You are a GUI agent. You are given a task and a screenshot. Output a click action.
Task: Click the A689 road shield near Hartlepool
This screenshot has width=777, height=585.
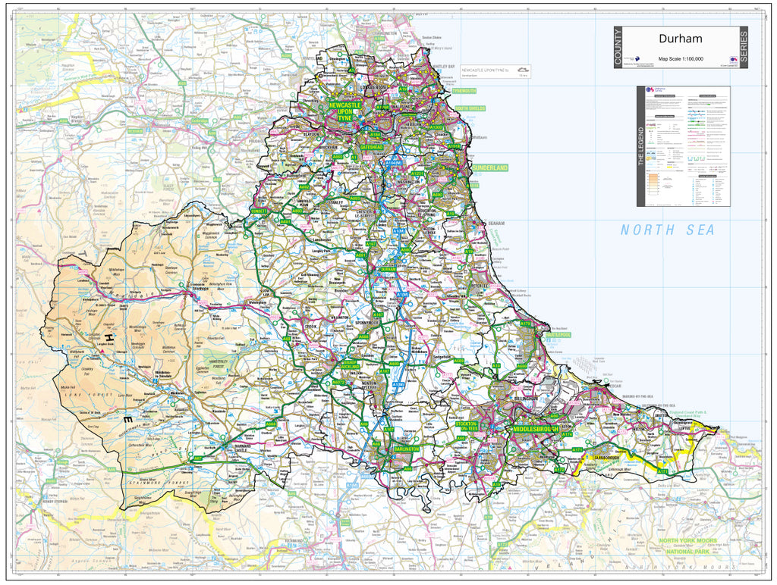point(522,366)
